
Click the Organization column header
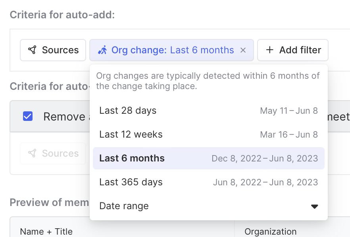tap(270, 231)
